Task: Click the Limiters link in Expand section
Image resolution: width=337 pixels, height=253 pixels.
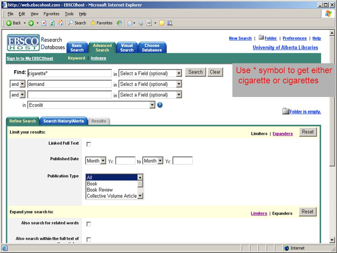Action: click(259, 213)
